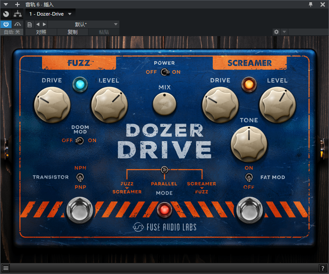This screenshot has height=274, width=329.
Task: Adjust the TONE knob
Action: 249,144
